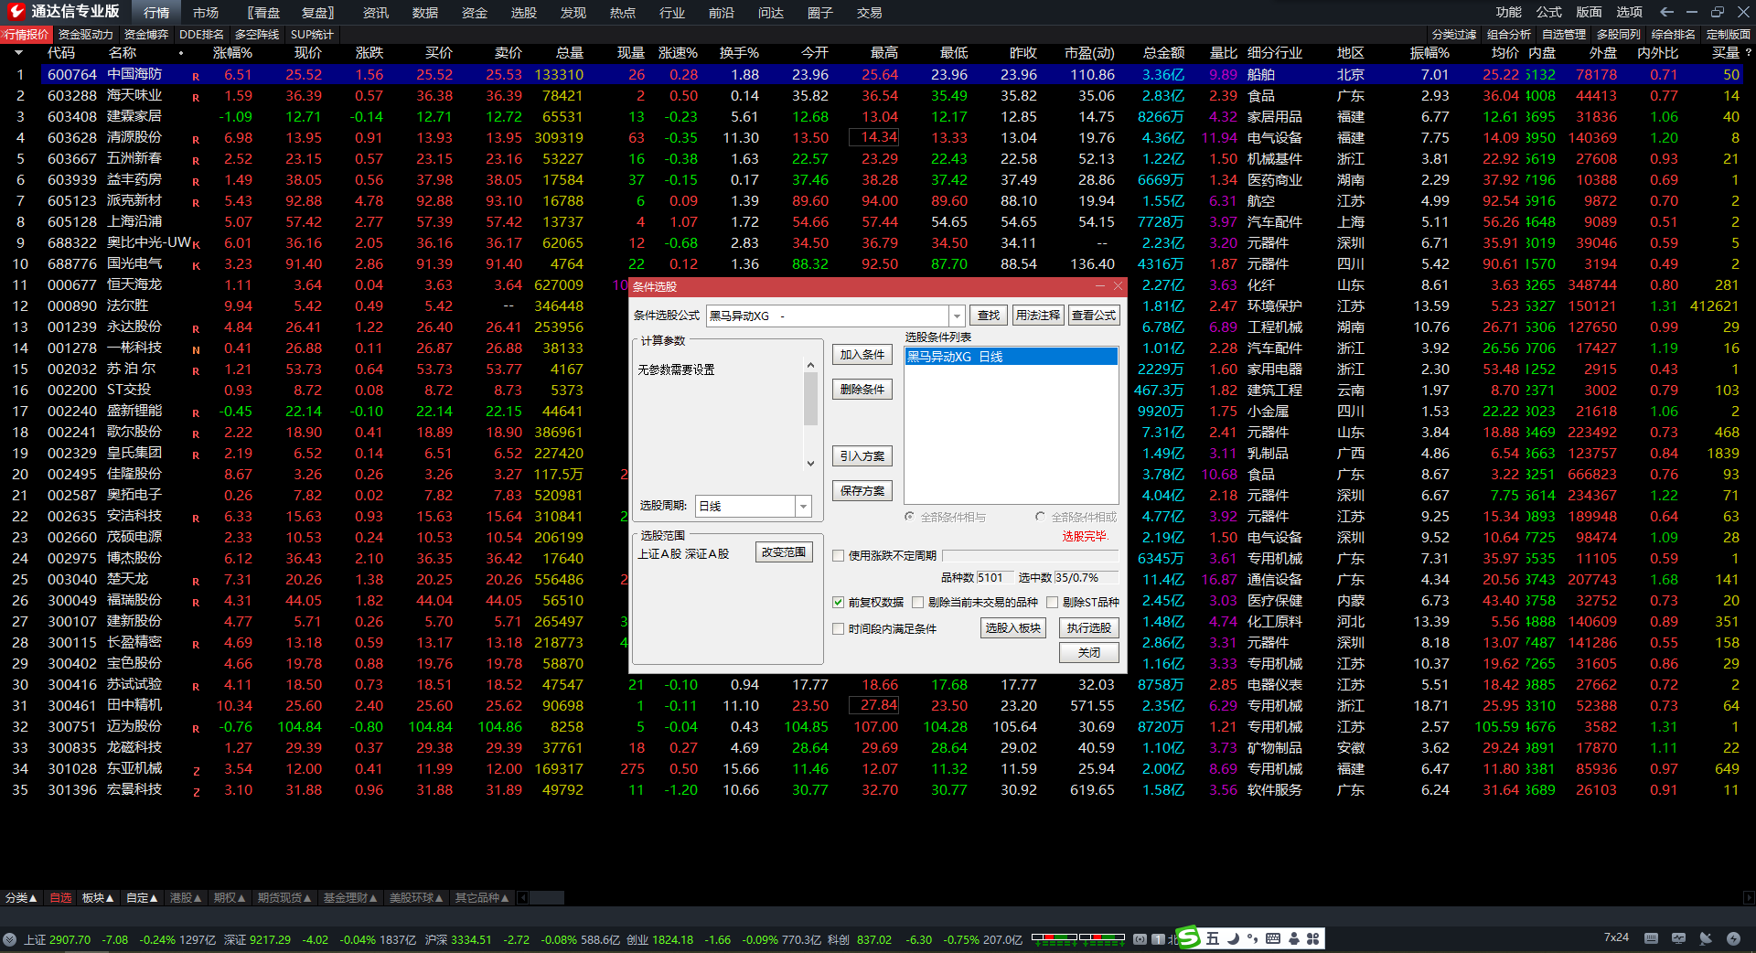
Task: Switch to the 资金驱动力 tab
Action: [x=86, y=35]
